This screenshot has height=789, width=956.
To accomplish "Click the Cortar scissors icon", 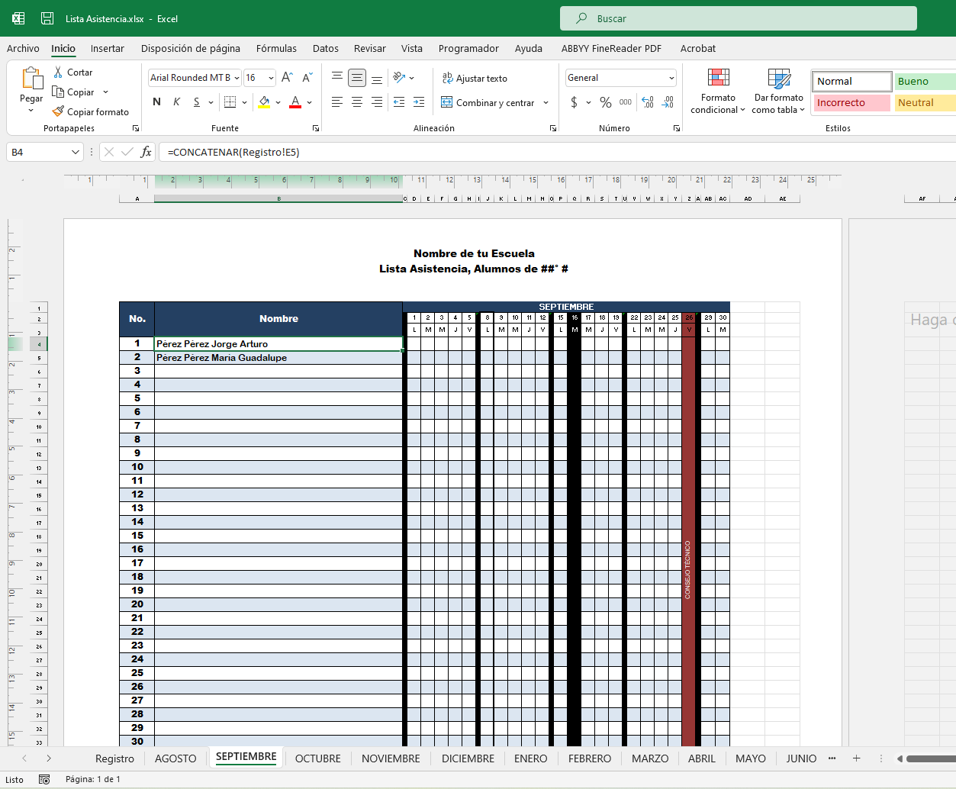I will click(59, 72).
